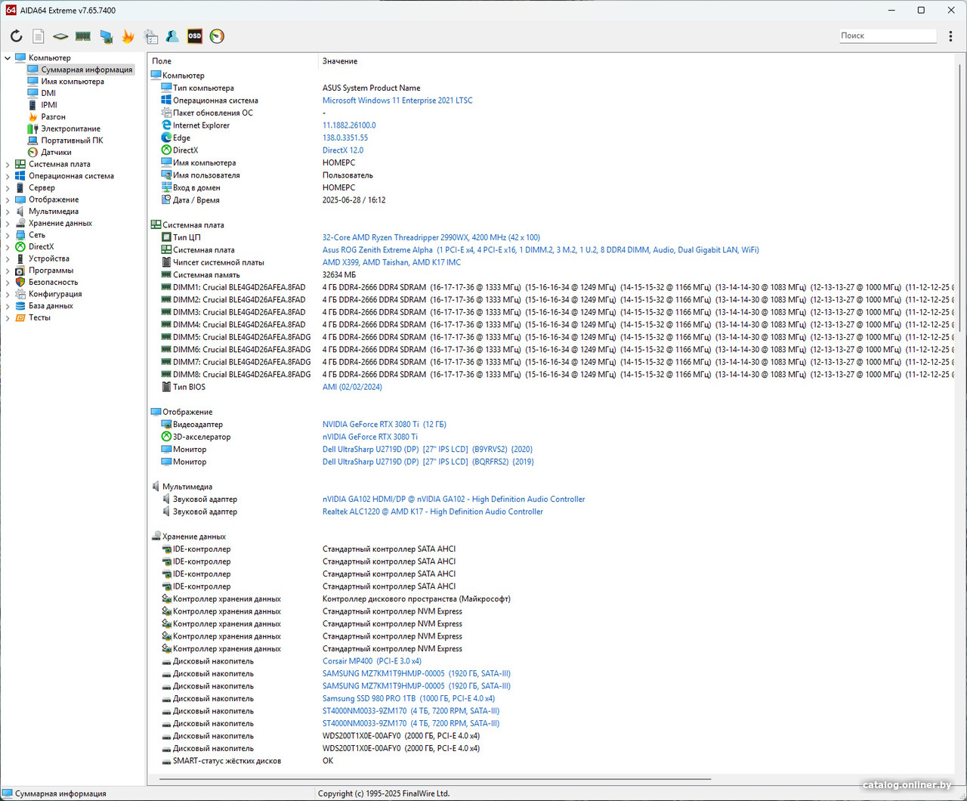The image size is (967, 801).
Task: Click the Поиск search field
Action: click(x=887, y=36)
